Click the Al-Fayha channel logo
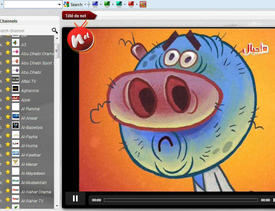Viewport: 275px width, 211px height. (16, 135)
